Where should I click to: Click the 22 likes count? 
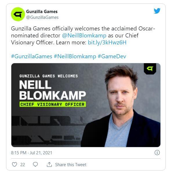tap(23, 164)
